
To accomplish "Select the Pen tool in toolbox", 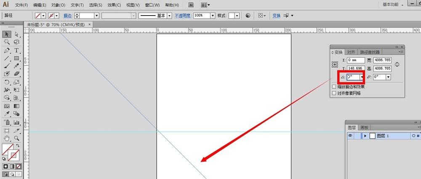I will 7,50.
